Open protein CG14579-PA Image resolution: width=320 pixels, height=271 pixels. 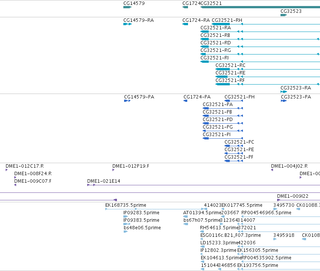(139, 97)
